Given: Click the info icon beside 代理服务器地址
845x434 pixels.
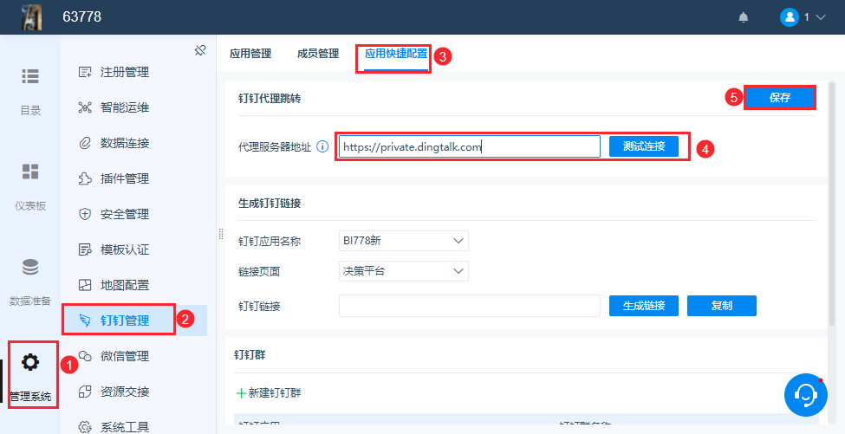Looking at the screenshot, I should pyautogui.click(x=322, y=146).
